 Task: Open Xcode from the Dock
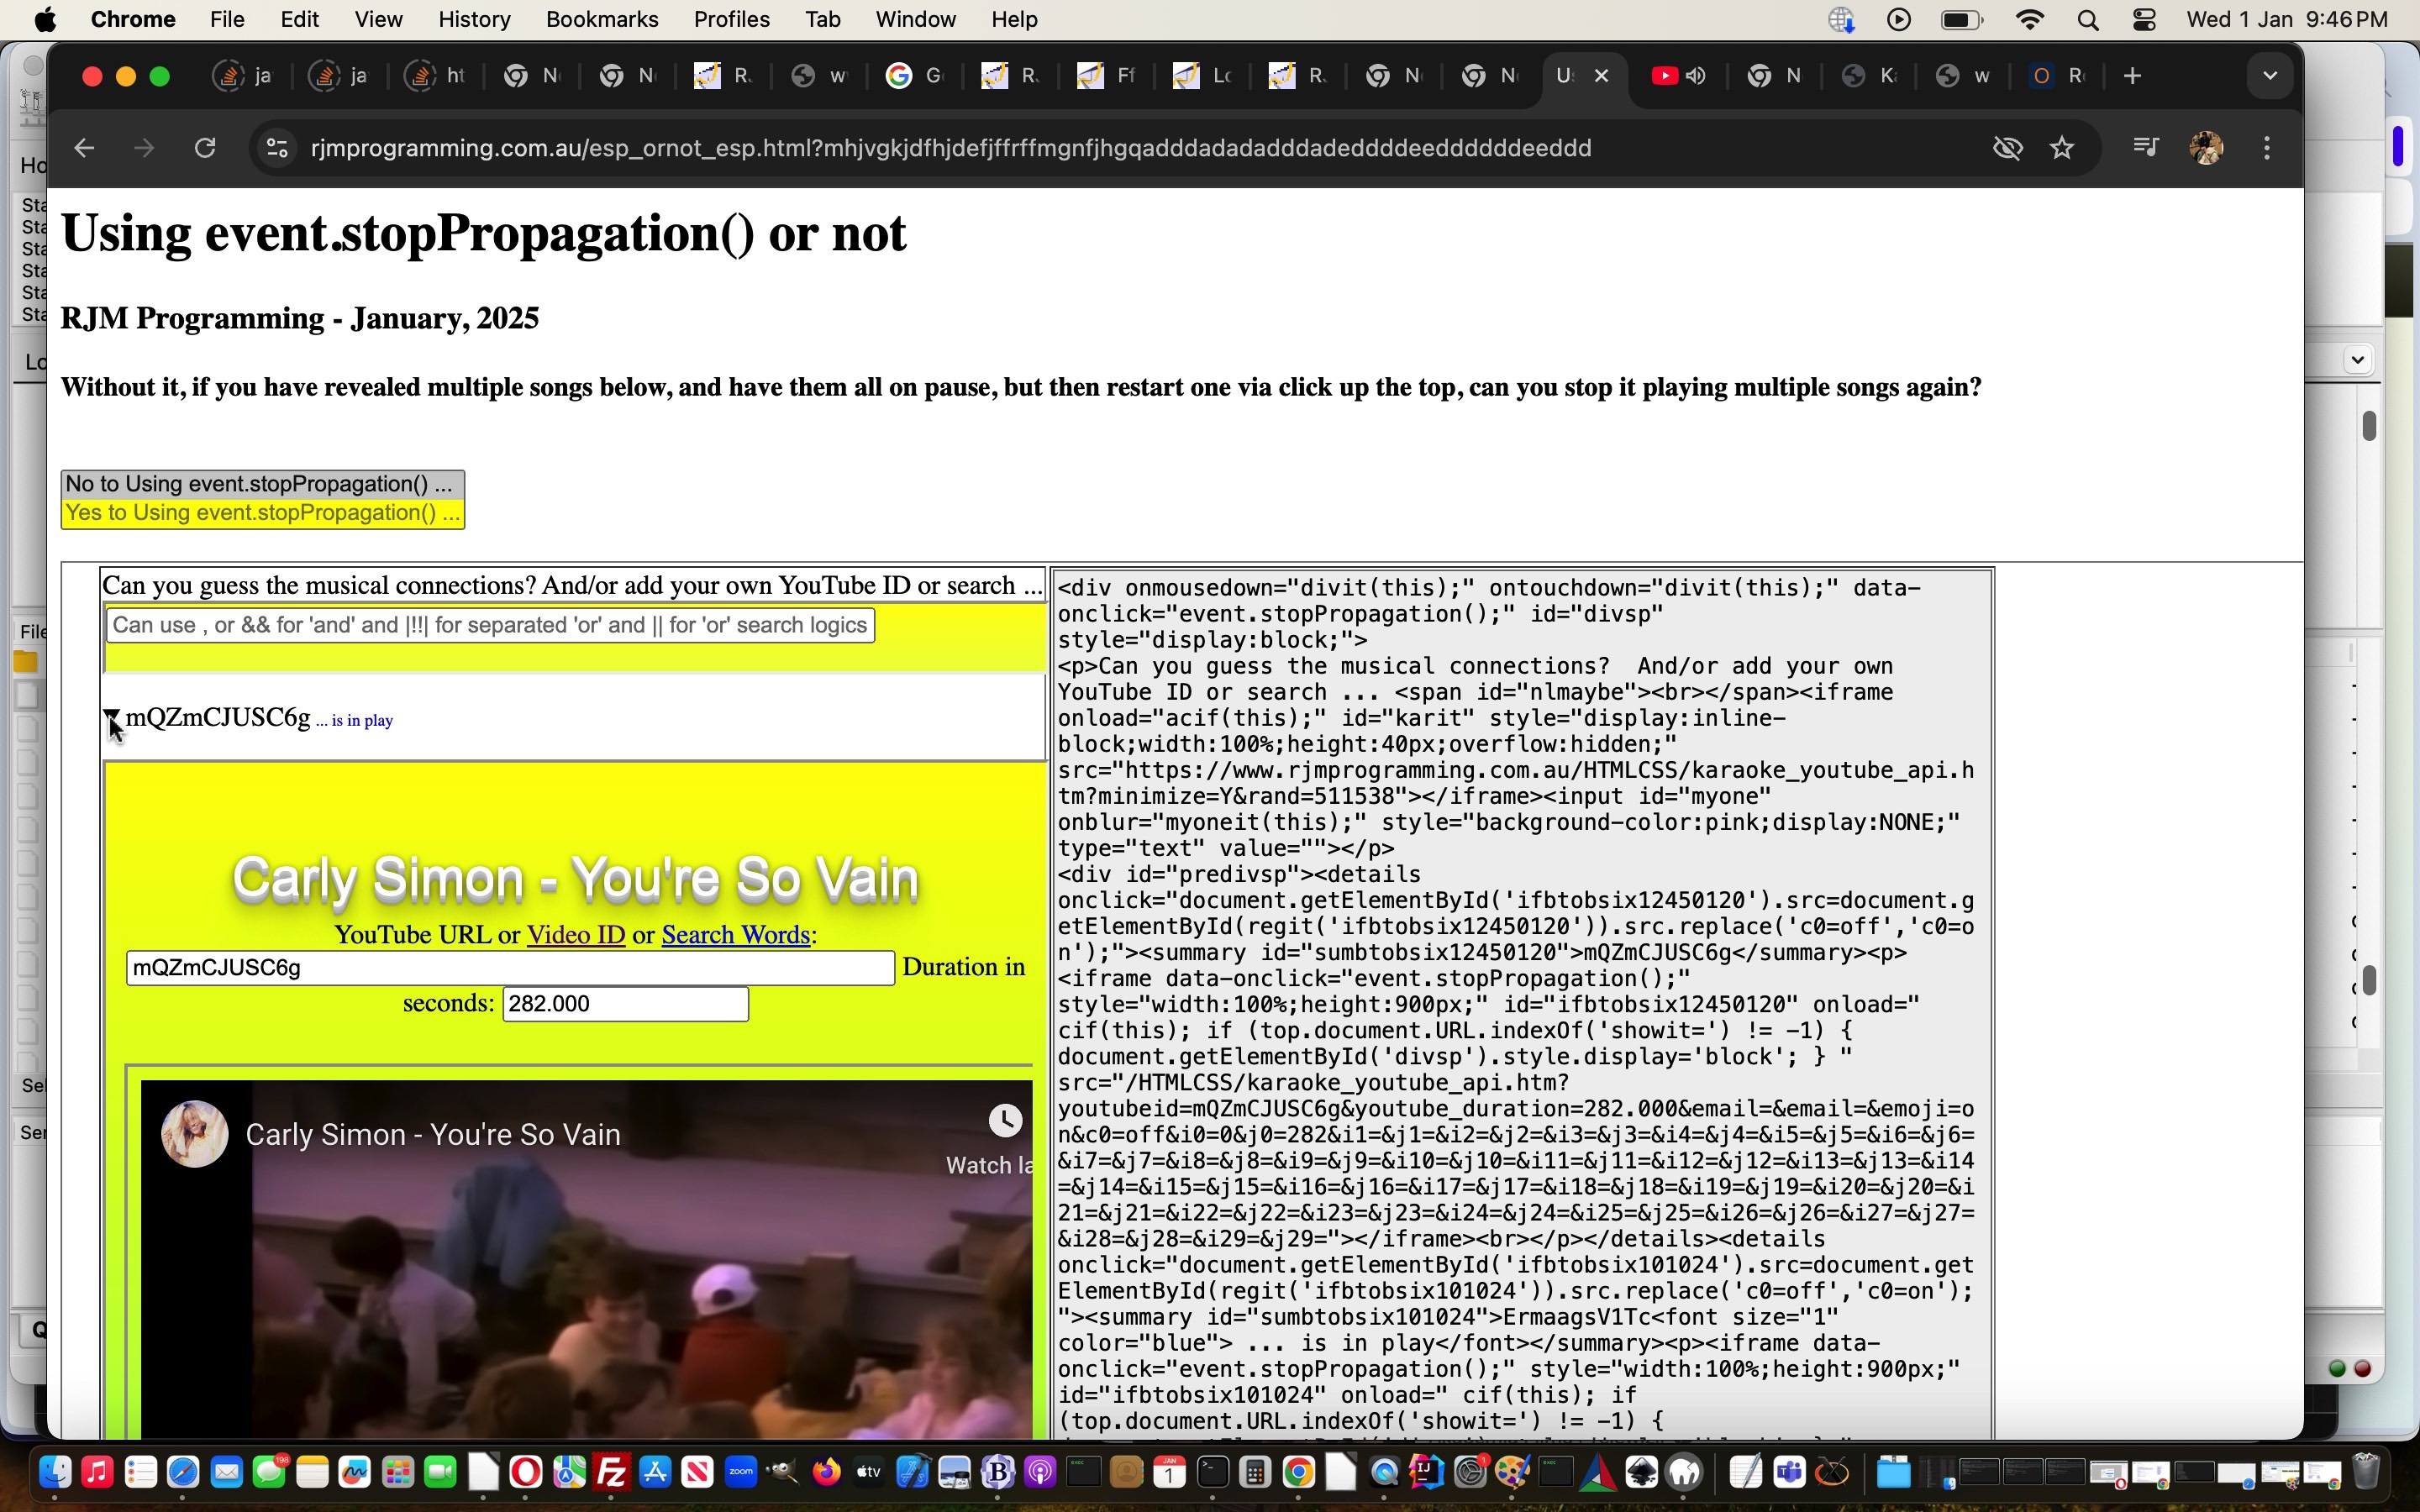(x=912, y=1473)
